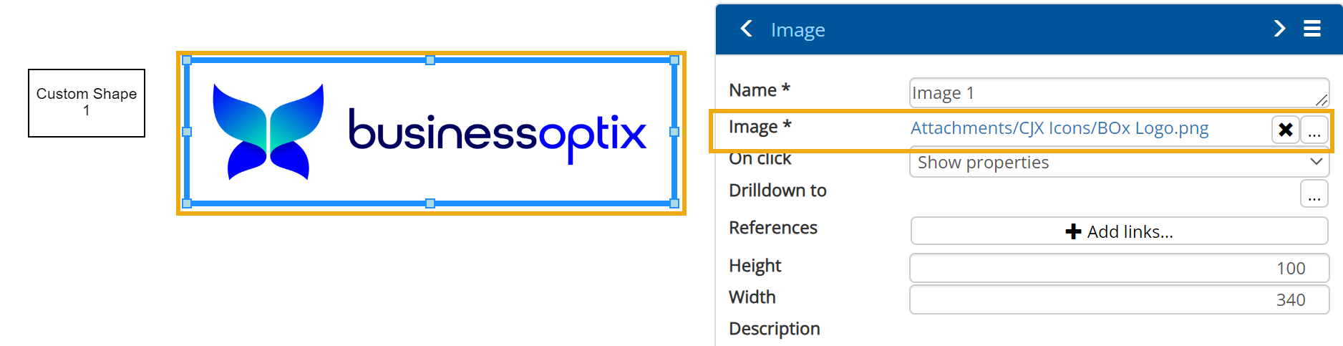
Task: Click the top-left selection handle of image
Action: [187, 60]
